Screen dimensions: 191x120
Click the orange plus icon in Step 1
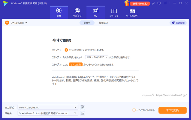66,50
